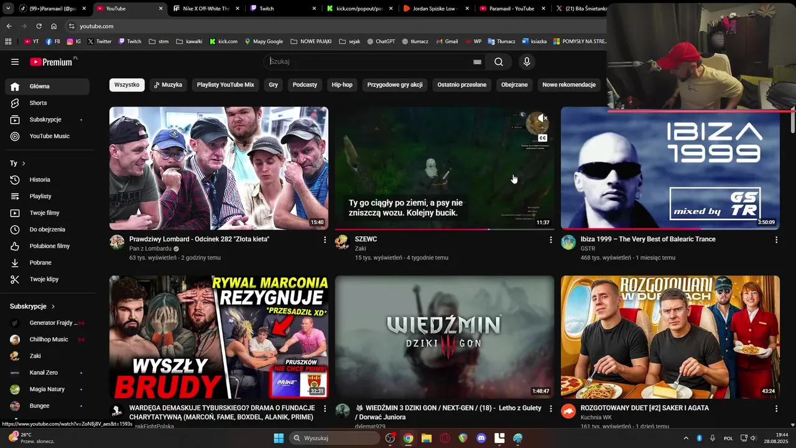Viewport: 796px width, 448px height.
Task: Open Pan z Lombardu channel avatar
Action: [x=117, y=242]
